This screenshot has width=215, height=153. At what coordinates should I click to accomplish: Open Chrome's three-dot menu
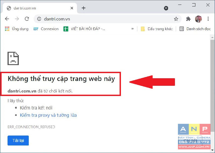208,19
